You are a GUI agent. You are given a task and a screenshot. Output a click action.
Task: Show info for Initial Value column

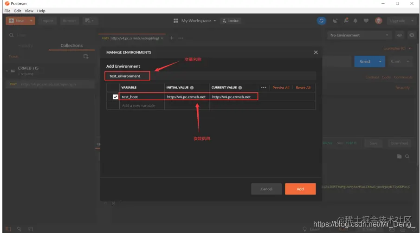pos(192,88)
